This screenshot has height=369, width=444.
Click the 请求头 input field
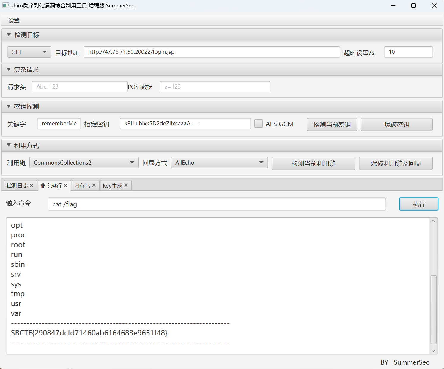pyautogui.click(x=80, y=87)
